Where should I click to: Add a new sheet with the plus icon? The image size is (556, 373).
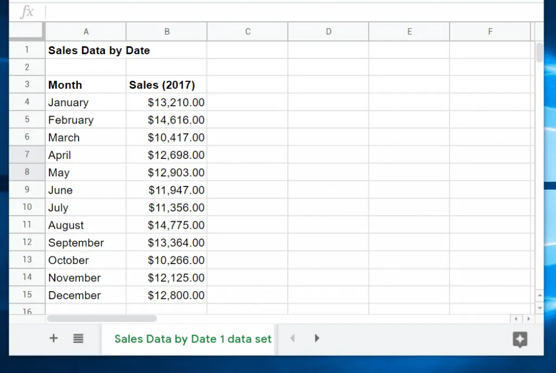53,338
